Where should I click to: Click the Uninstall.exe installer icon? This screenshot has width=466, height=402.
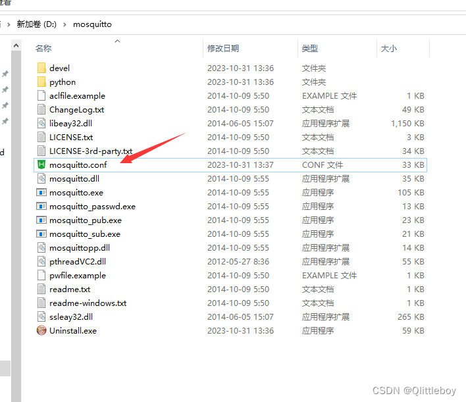[41, 330]
